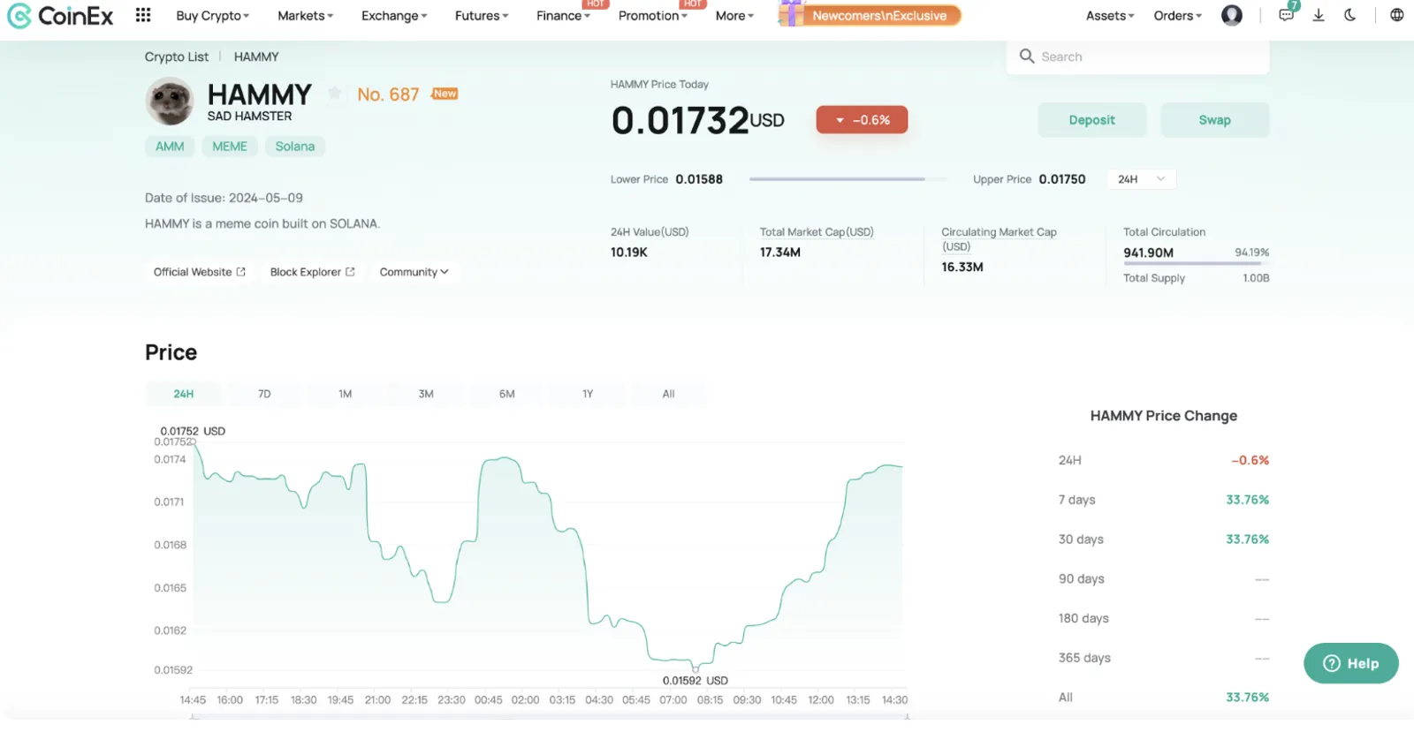Click the Solana tag

295,147
